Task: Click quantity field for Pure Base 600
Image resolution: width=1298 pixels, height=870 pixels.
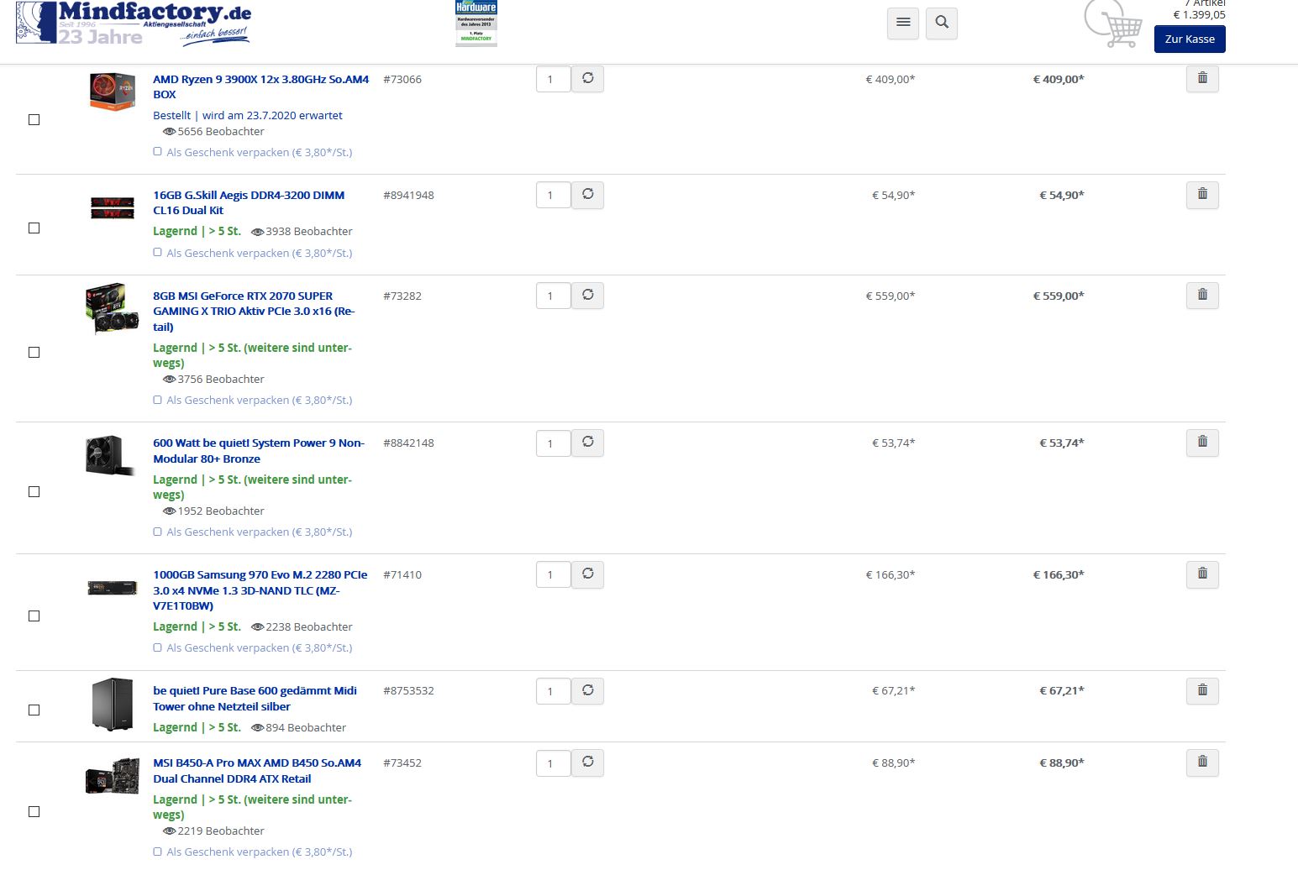Action: (x=554, y=691)
